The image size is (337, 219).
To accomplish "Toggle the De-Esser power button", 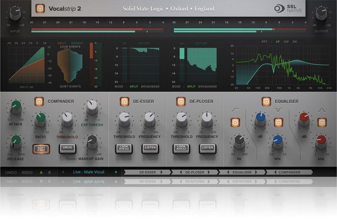I will [124, 101].
